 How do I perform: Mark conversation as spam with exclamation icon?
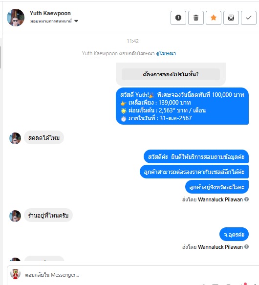[178, 18]
